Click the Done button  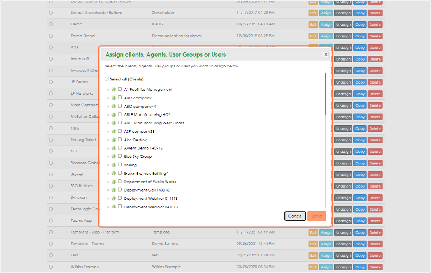point(317,216)
